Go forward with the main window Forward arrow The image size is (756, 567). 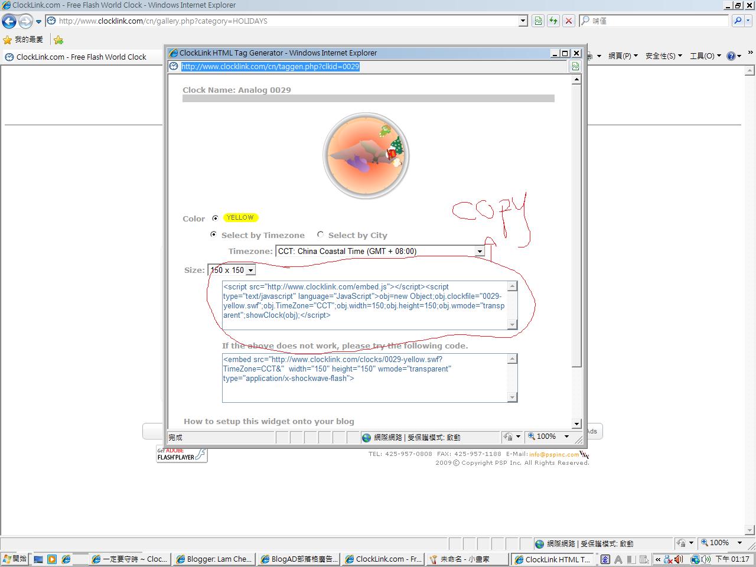coord(25,21)
